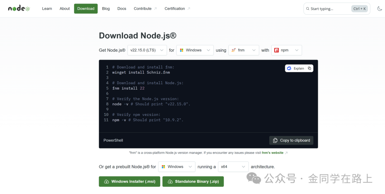This screenshot has height=194, width=385.
Task: Open the npm package manager dropdown
Action: 287,50
